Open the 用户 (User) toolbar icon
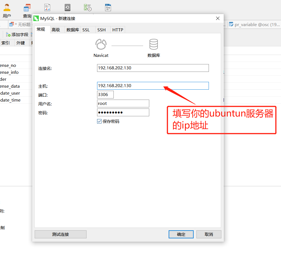The image size is (281, 255). click(x=7, y=11)
